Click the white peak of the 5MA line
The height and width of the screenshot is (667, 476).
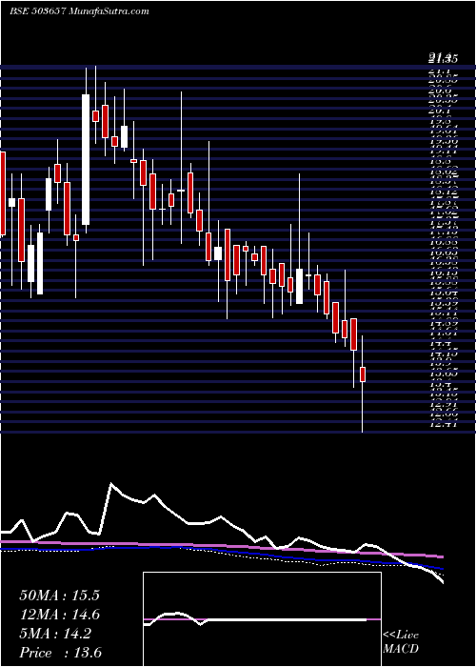pos(111,483)
